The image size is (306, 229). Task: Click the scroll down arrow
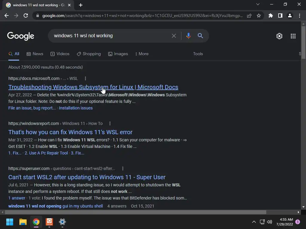click(x=303, y=207)
